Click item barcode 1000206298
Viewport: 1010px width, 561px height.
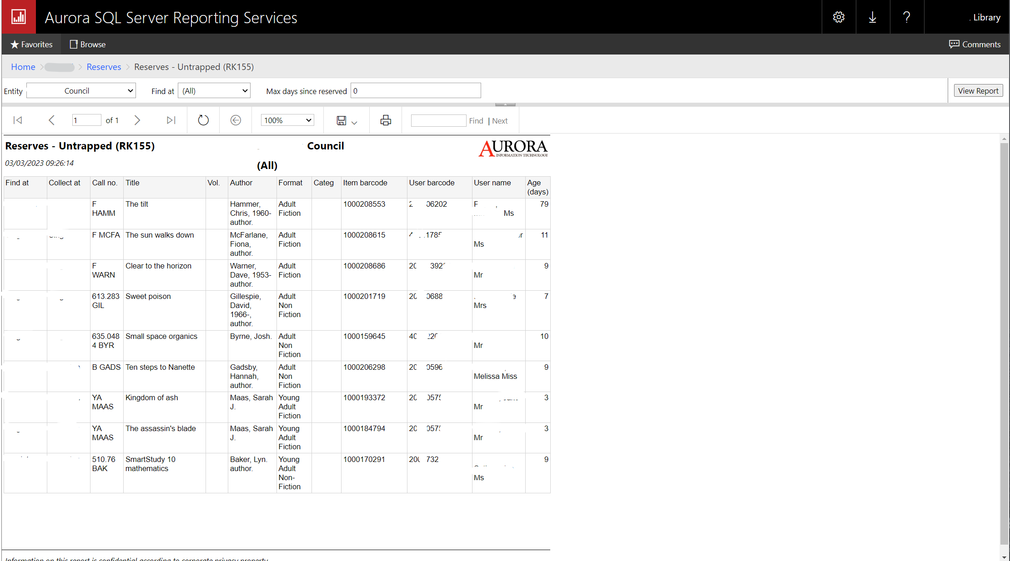coord(364,367)
